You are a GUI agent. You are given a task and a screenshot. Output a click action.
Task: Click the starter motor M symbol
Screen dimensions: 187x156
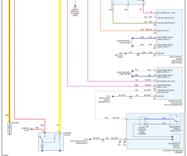[42, 146]
